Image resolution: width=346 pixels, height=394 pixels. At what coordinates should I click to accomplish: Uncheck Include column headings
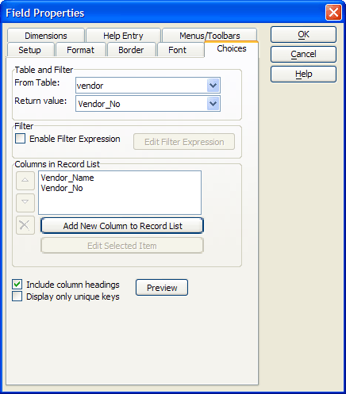17,285
